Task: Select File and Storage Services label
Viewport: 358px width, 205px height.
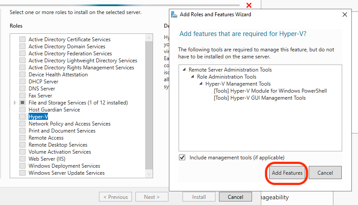Action: pyautogui.click(x=78, y=103)
